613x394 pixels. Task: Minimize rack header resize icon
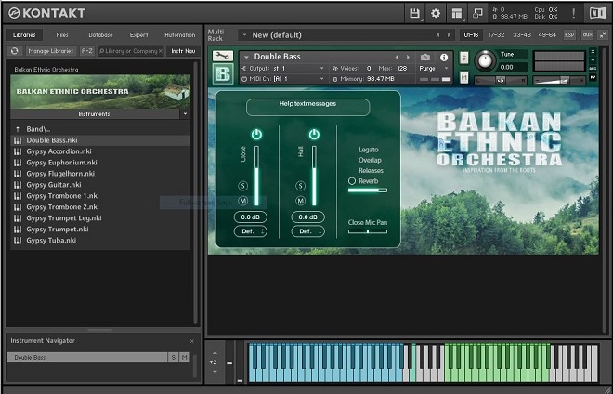tap(603, 34)
